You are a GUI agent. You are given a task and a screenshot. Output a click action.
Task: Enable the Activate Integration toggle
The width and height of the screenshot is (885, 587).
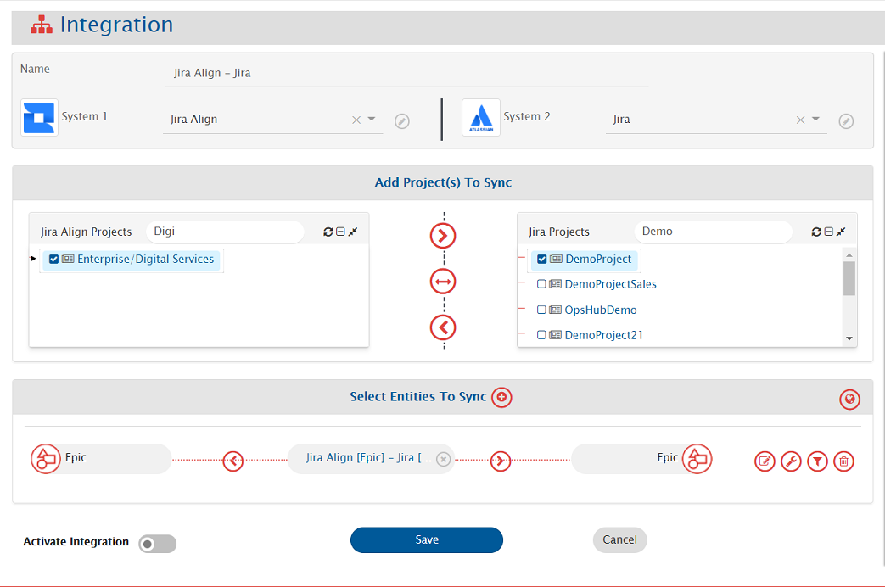coord(158,544)
